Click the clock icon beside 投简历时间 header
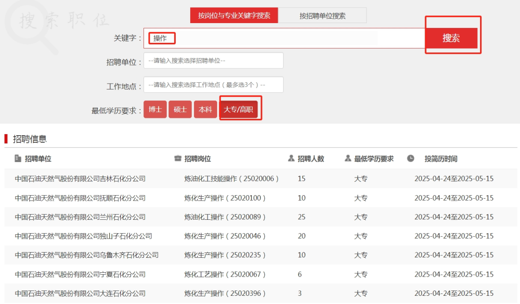520x304 pixels. 410,158
